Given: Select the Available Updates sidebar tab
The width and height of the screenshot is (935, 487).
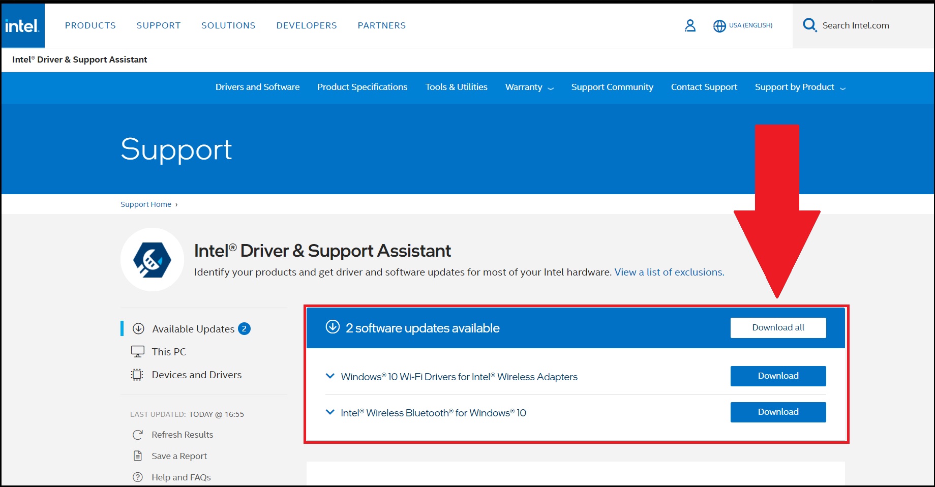Looking at the screenshot, I should (193, 329).
